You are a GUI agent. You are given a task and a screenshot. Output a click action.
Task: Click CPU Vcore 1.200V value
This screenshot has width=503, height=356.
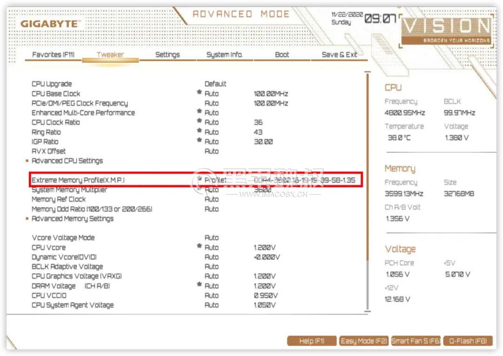point(265,248)
